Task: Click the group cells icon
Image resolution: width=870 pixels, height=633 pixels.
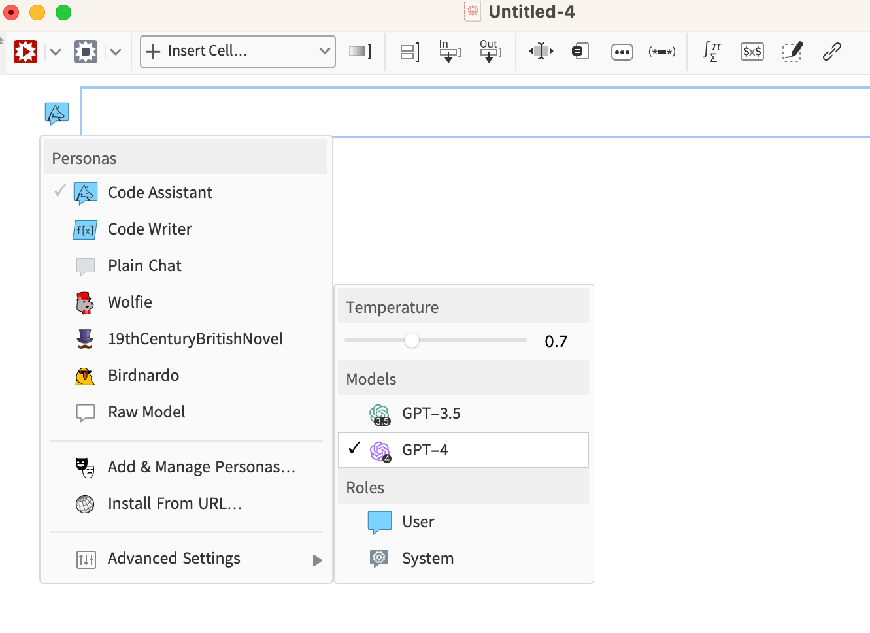Action: click(410, 52)
